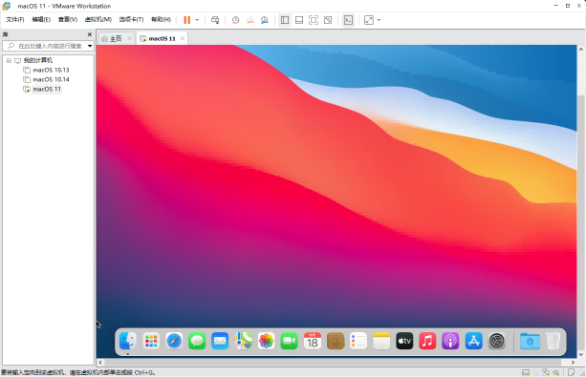Click the horizontal scrollbar right arrow

point(573,363)
